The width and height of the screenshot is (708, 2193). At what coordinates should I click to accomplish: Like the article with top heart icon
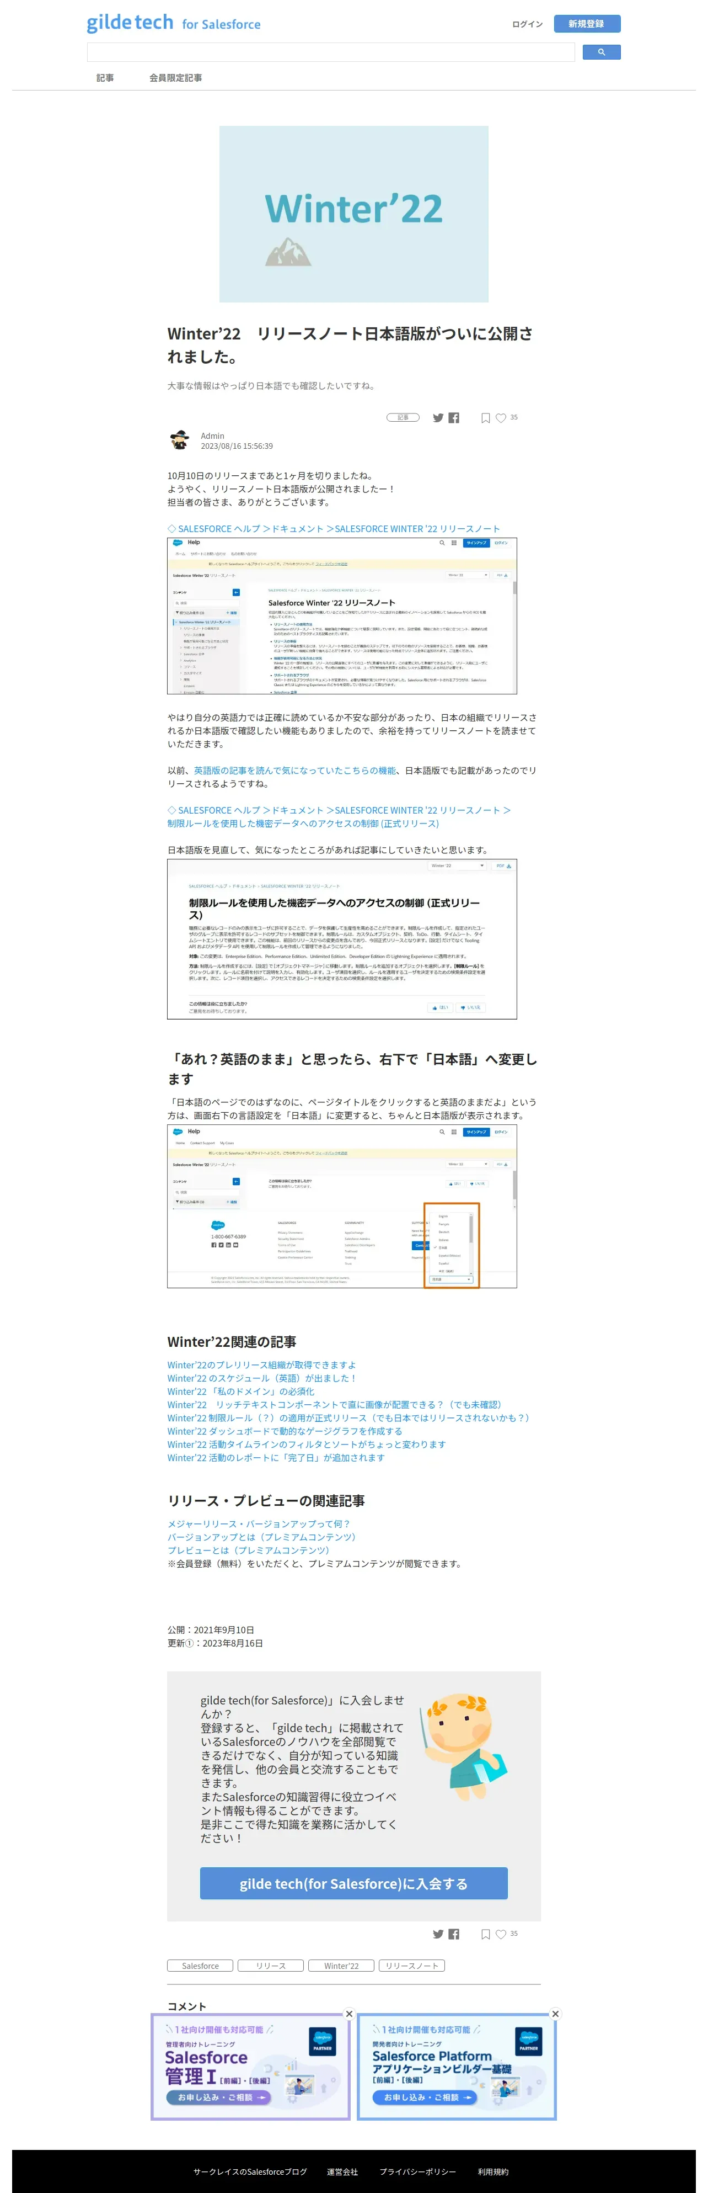(x=501, y=418)
